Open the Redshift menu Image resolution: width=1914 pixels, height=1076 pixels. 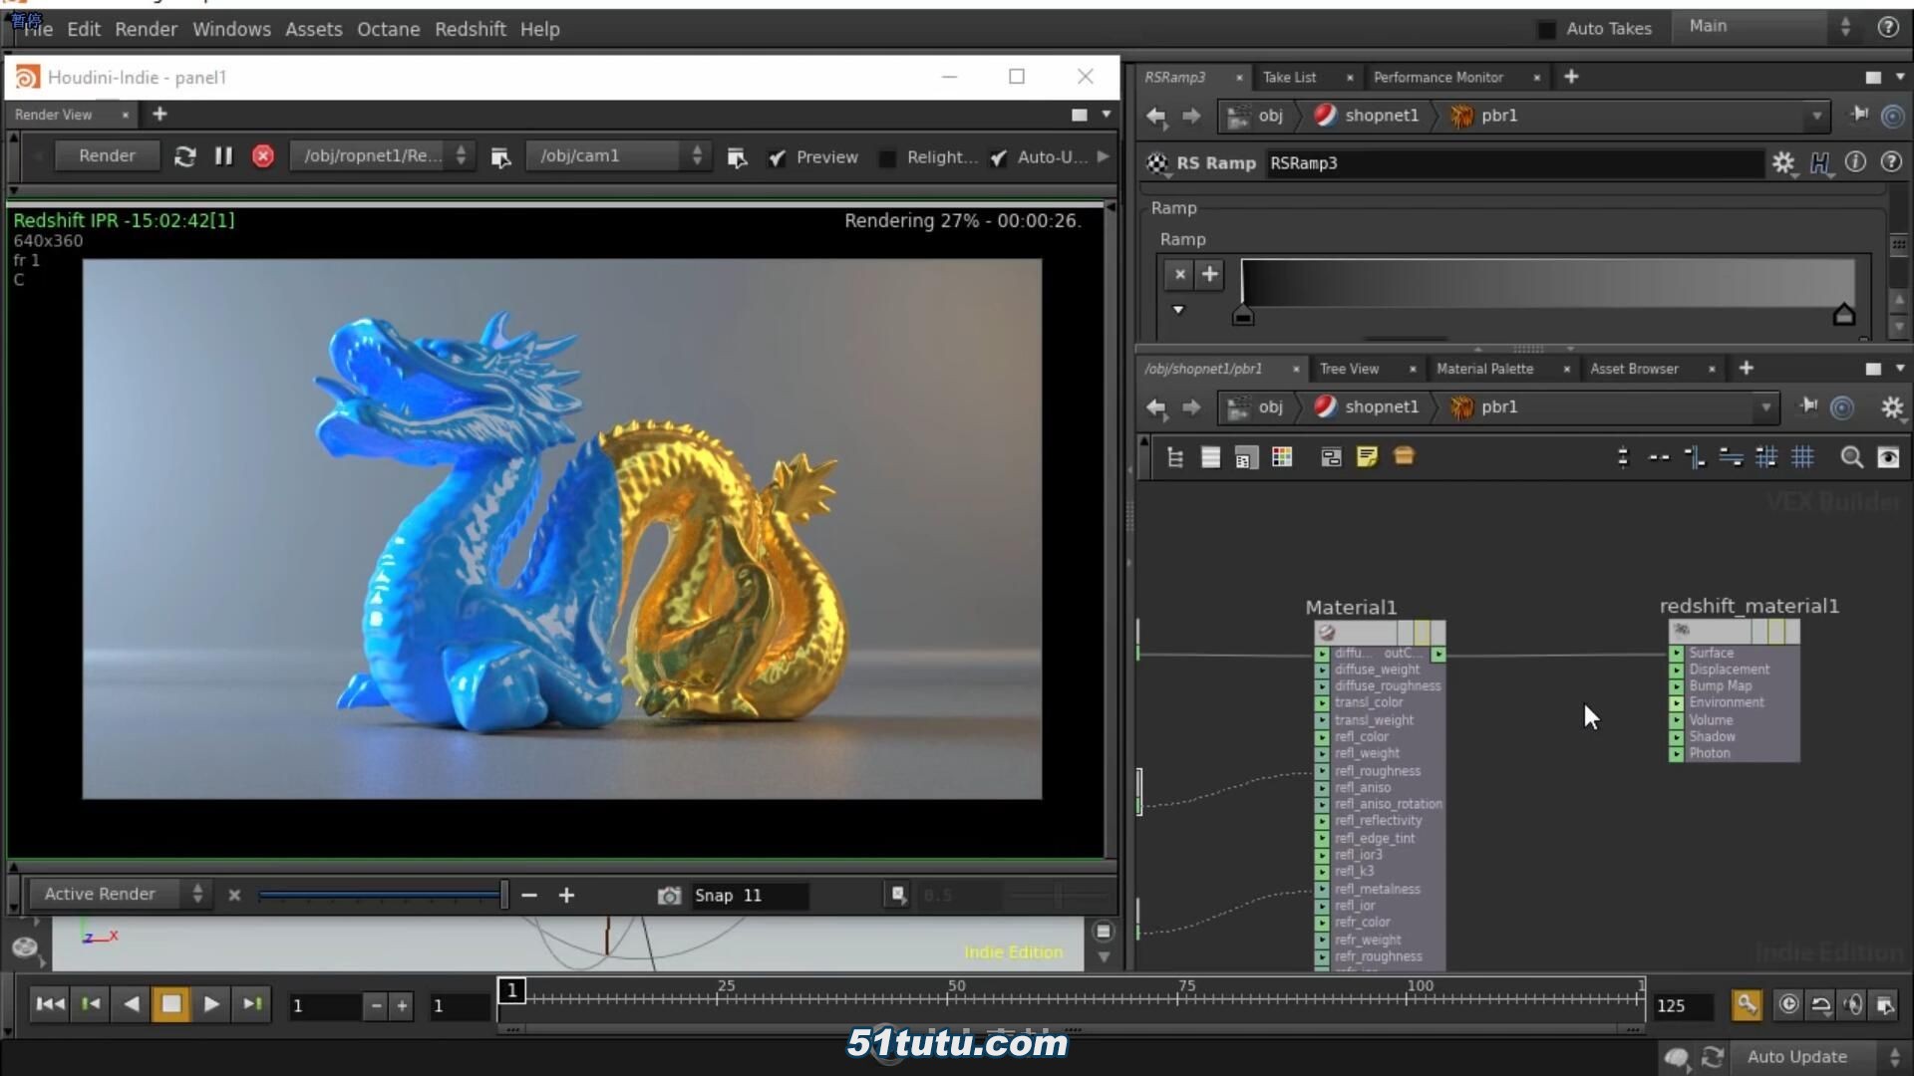470,30
